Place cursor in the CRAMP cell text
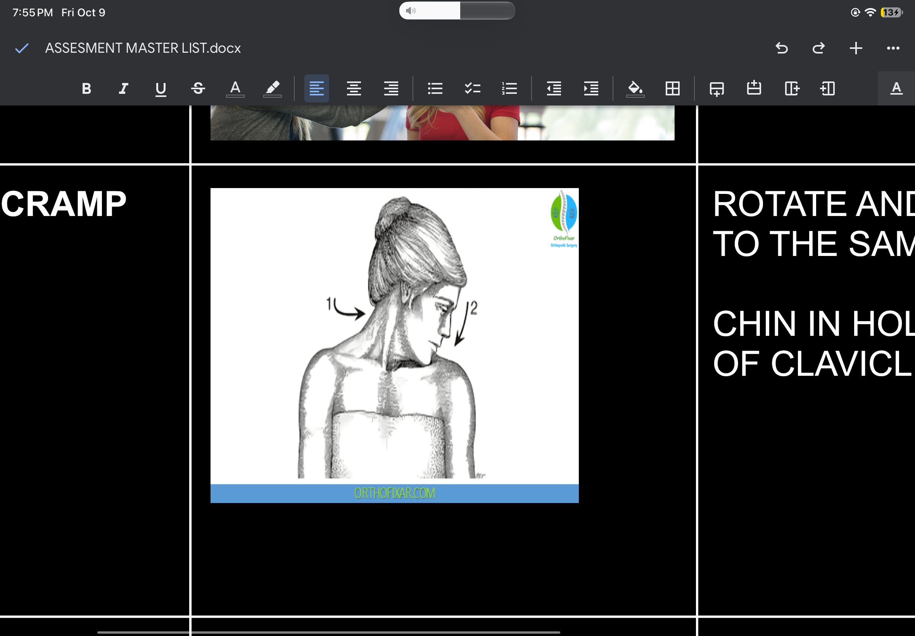Viewport: 915px width, 636px height. (x=64, y=204)
